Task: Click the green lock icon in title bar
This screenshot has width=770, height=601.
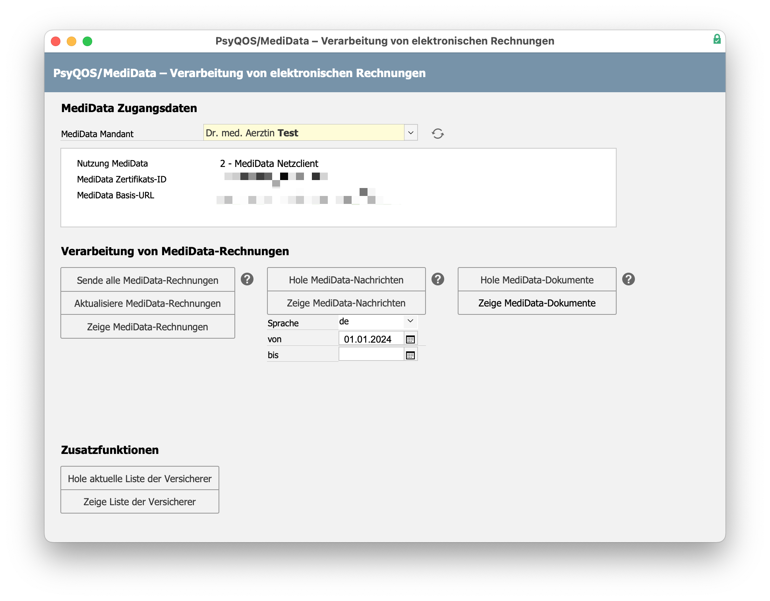Action: point(717,39)
